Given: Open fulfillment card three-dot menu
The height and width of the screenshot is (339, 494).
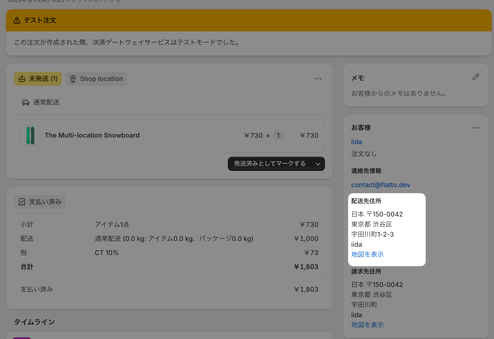Looking at the screenshot, I should tap(318, 79).
